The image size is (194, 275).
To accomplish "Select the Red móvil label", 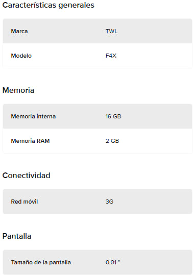I will (25, 202).
